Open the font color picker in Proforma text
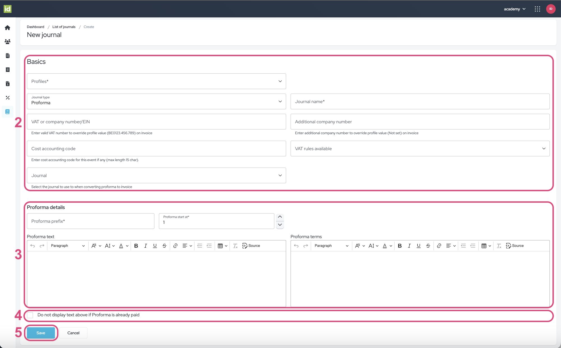The height and width of the screenshot is (348, 561). (121, 246)
